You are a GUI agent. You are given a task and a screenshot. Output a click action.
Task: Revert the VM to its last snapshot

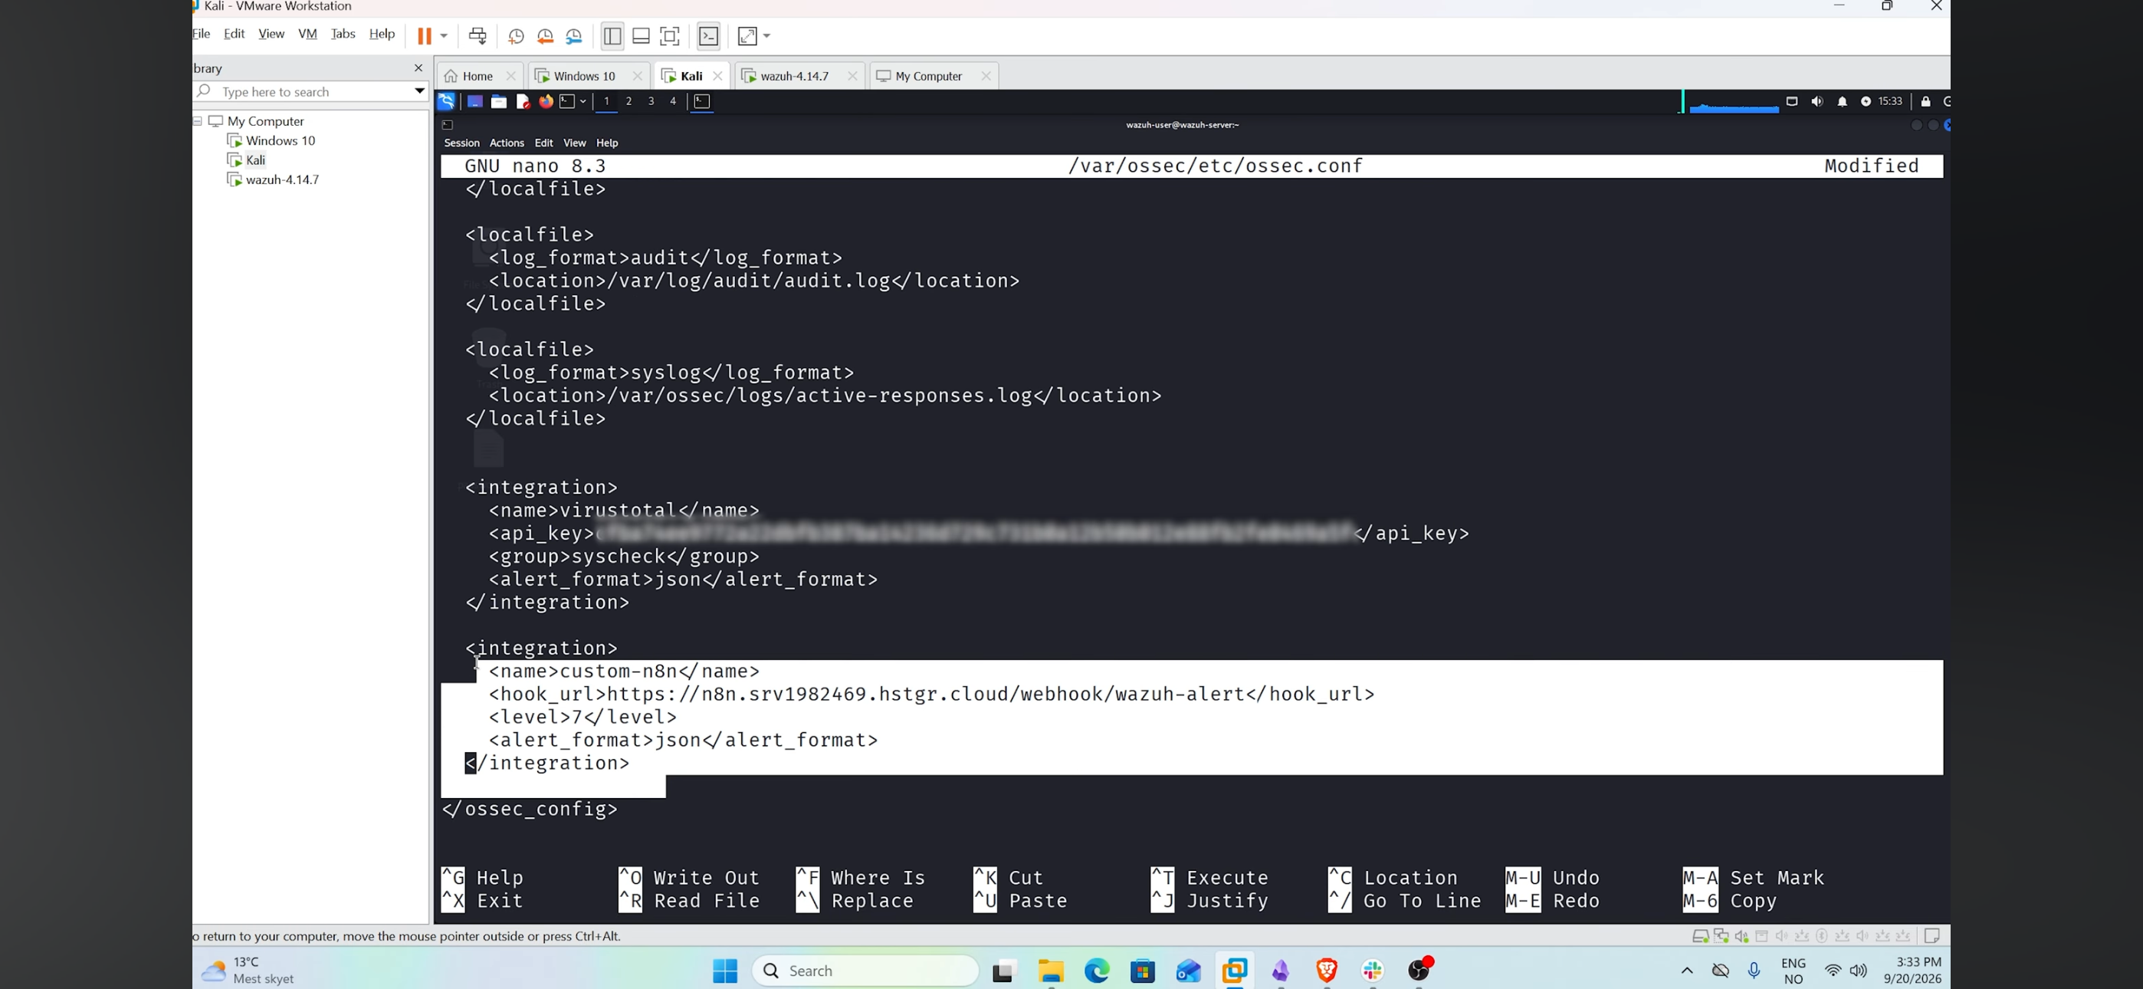tap(545, 36)
